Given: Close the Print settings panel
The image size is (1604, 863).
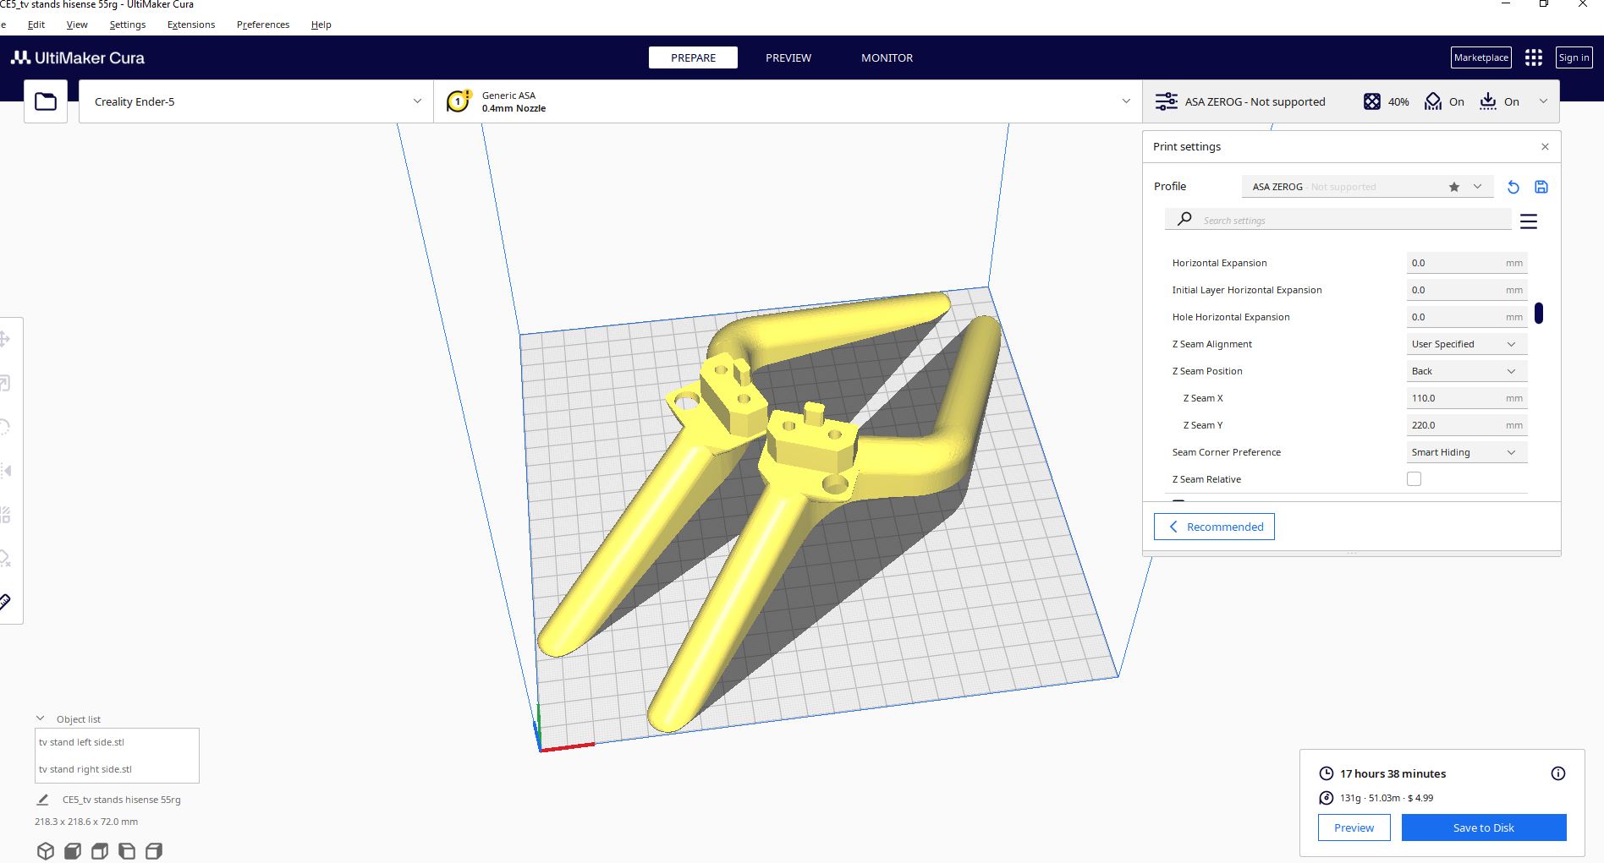Looking at the screenshot, I should [1545, 146].
